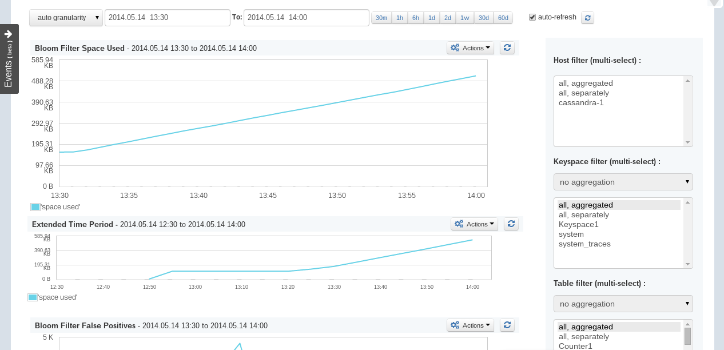This screenshot has height=350, width=724.
Task: Open Actions menu for Bloom Filter False Positives
Action: [x=471, y=325]
